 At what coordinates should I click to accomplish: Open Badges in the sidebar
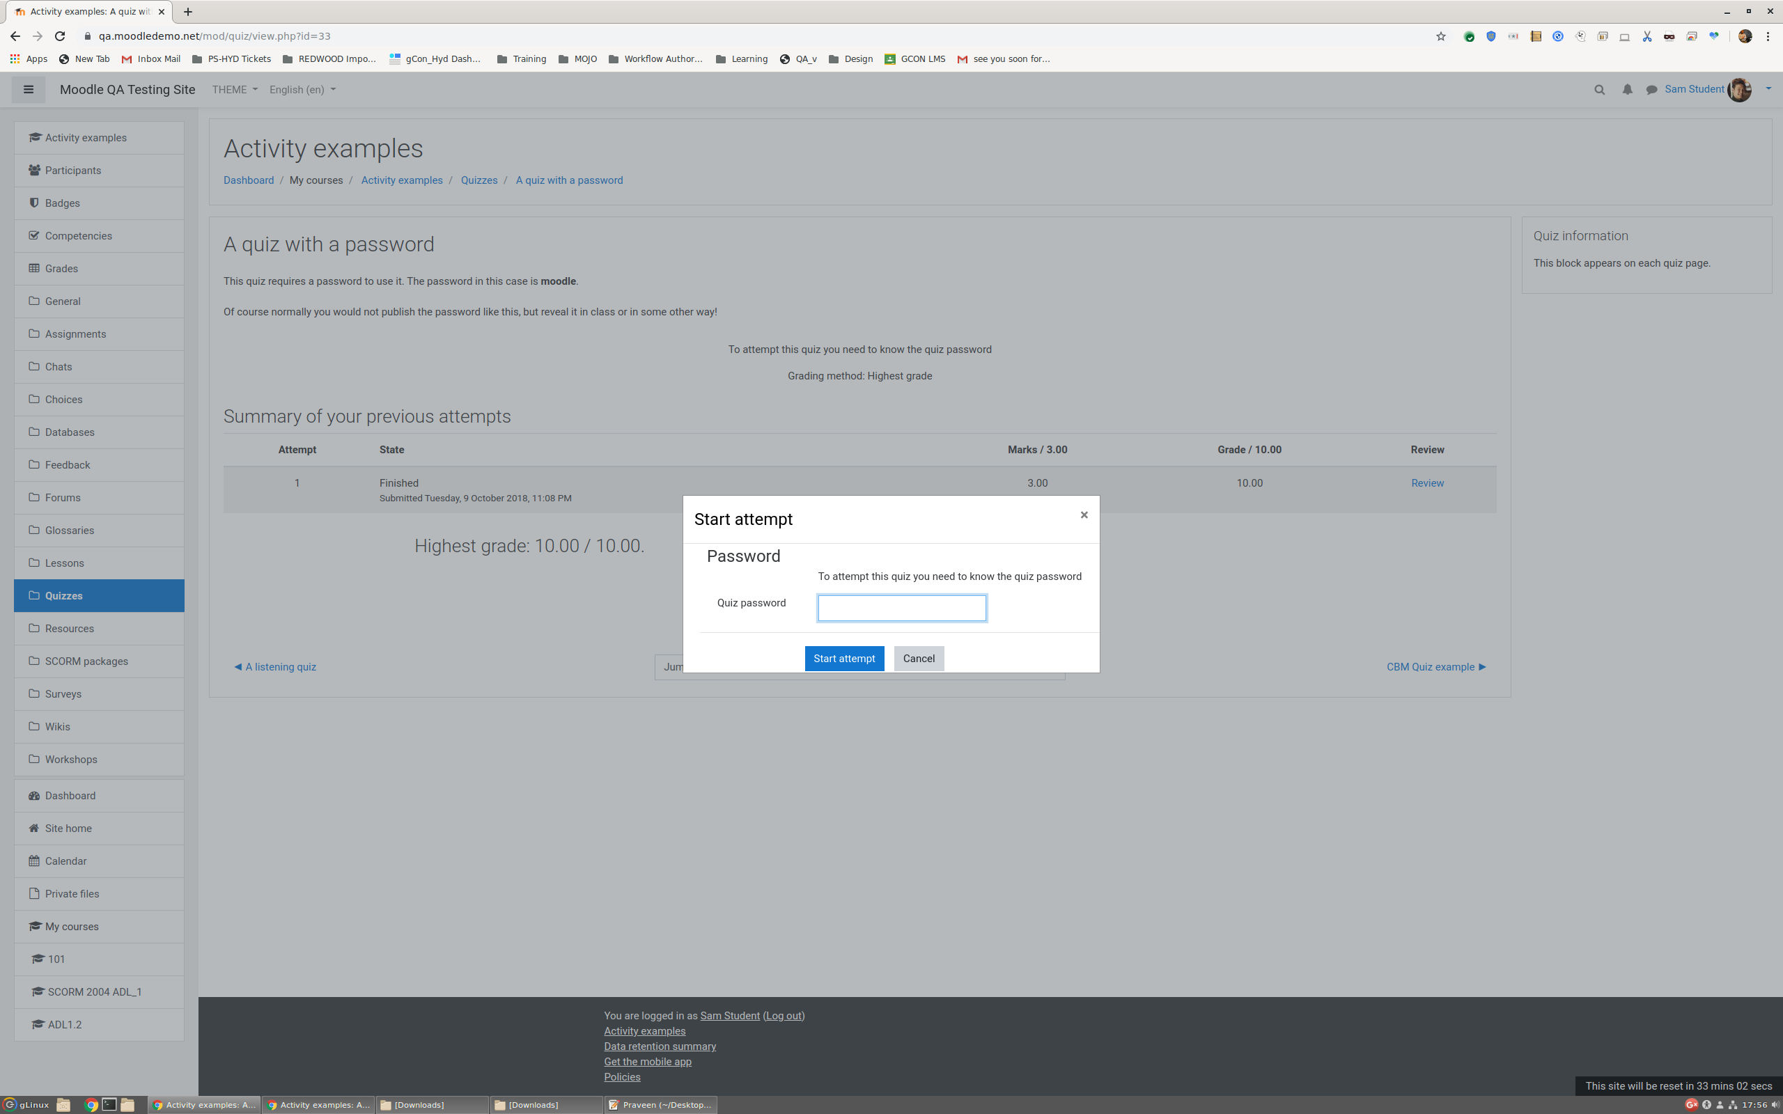pyautogui.click(x=99, y=203)
